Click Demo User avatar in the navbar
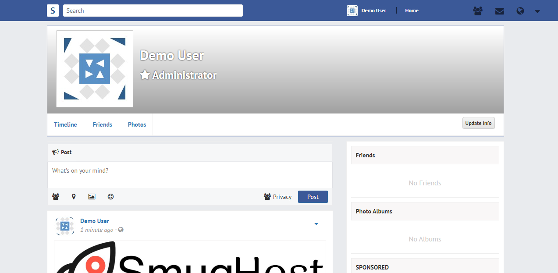 [352, 11]
